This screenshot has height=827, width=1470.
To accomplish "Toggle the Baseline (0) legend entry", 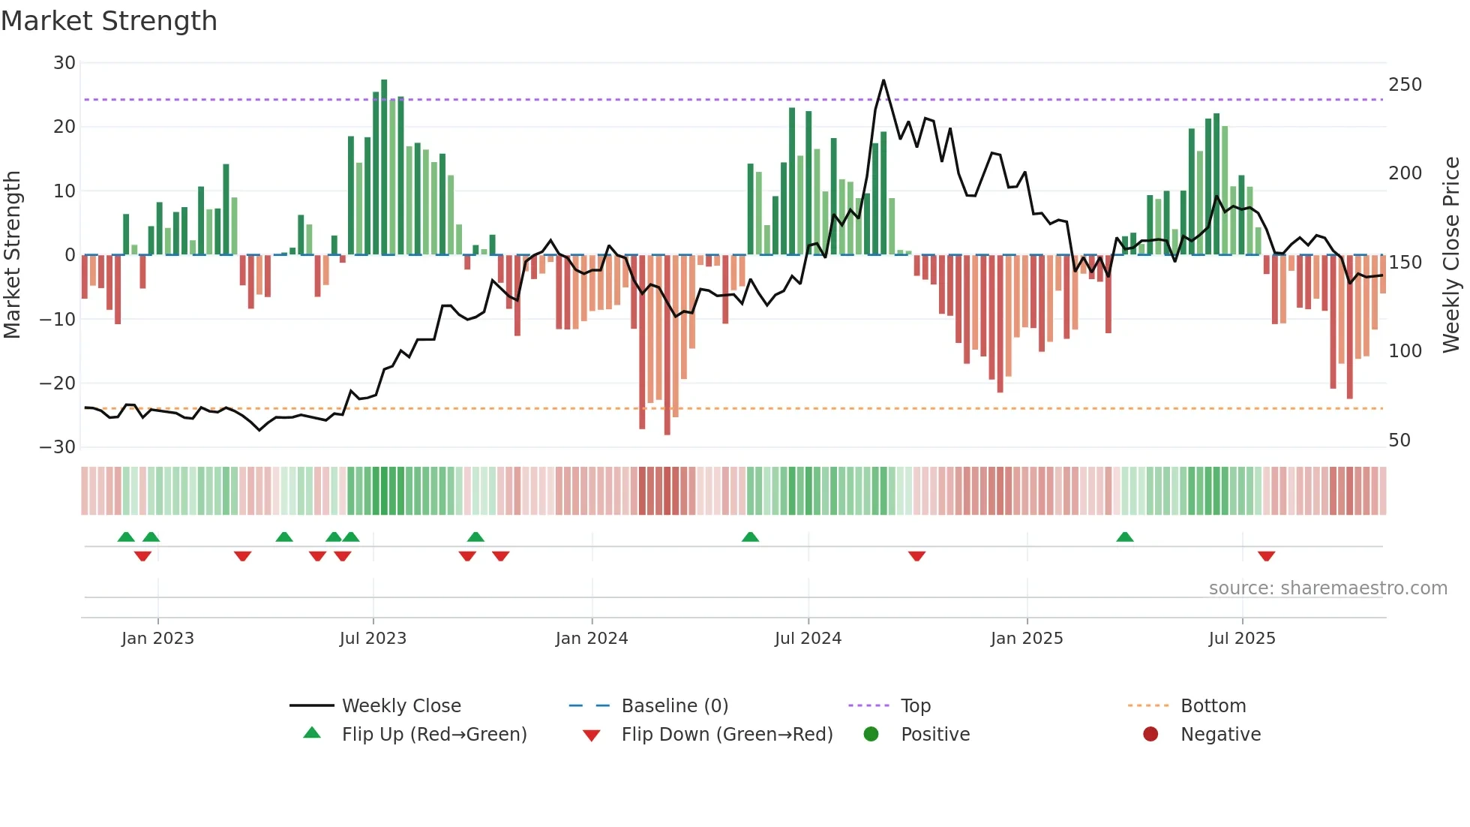I will click(x=674, y=705).
